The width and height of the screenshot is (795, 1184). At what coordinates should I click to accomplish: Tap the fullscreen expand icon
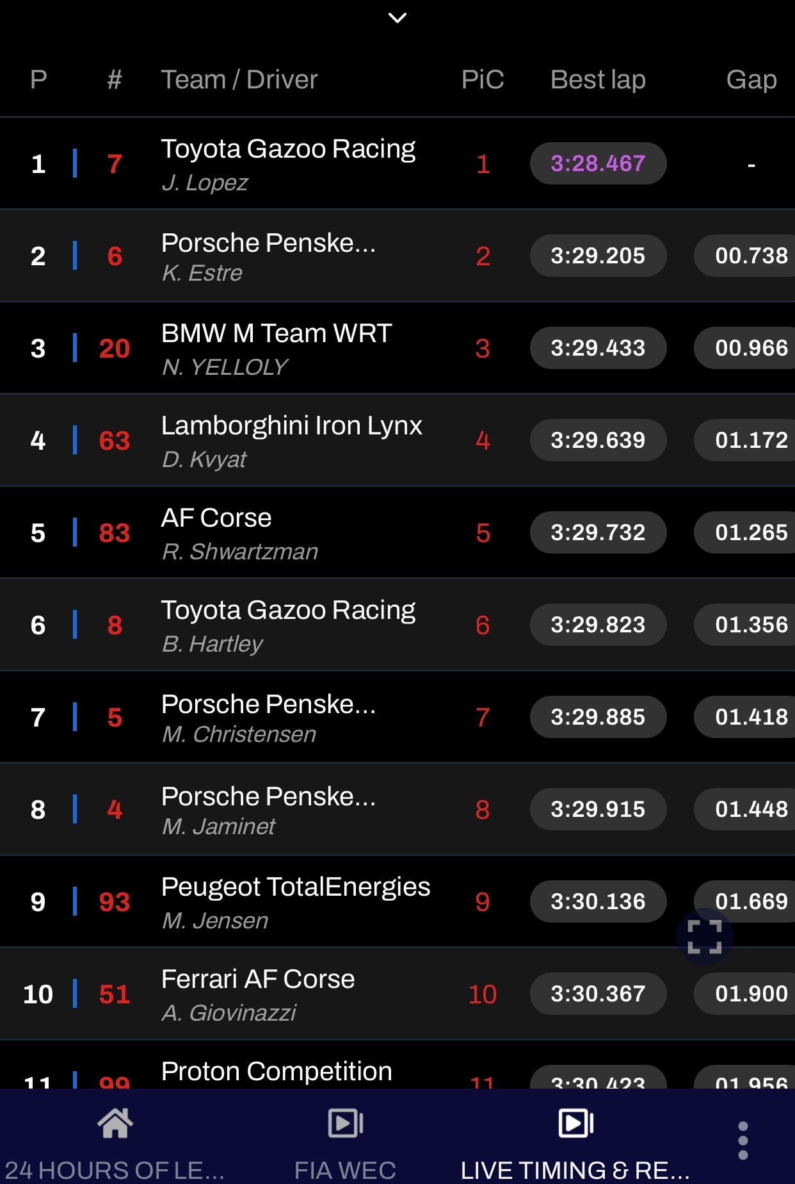pyautogui.click(x=705, y=937)
